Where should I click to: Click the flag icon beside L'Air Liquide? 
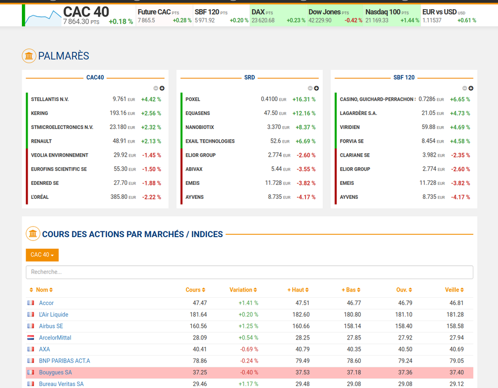click(31, 314)
